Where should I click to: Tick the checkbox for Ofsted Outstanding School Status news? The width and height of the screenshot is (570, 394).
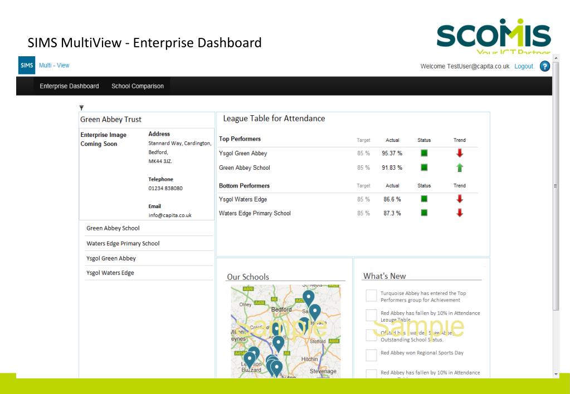click(x=371, y=335)
